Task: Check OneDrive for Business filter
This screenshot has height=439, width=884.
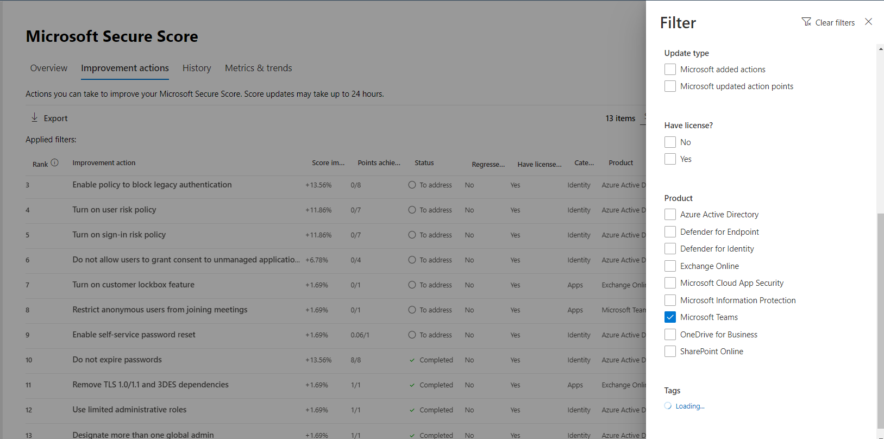Action: coord(670,335)
